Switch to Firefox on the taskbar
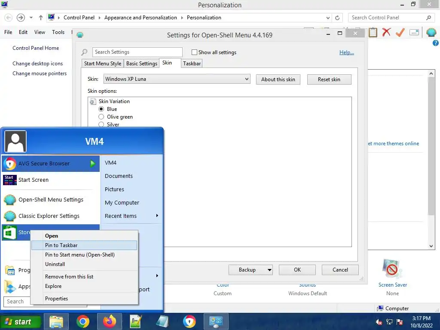Viewport: 440px width, 330px height. click(110, 321)
